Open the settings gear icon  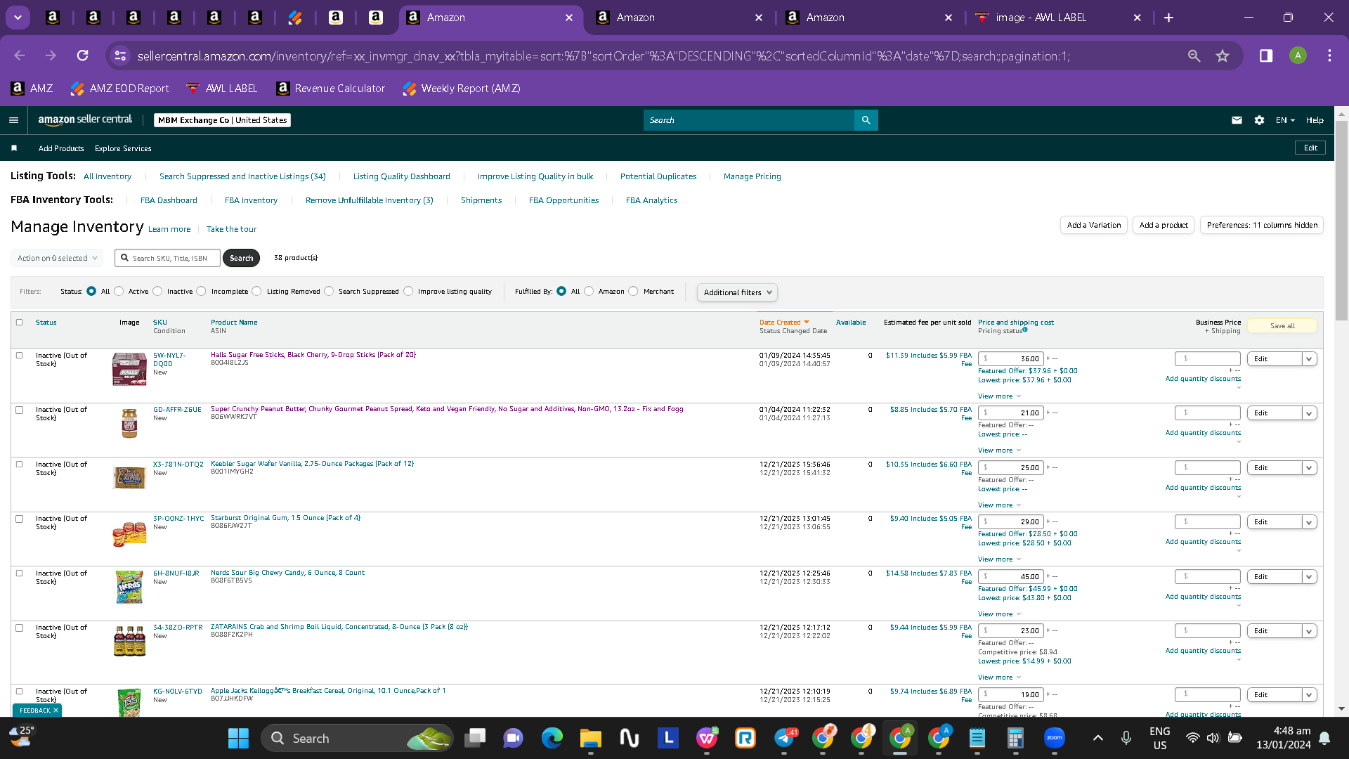pyautogui.click(x=1259, y=120)
